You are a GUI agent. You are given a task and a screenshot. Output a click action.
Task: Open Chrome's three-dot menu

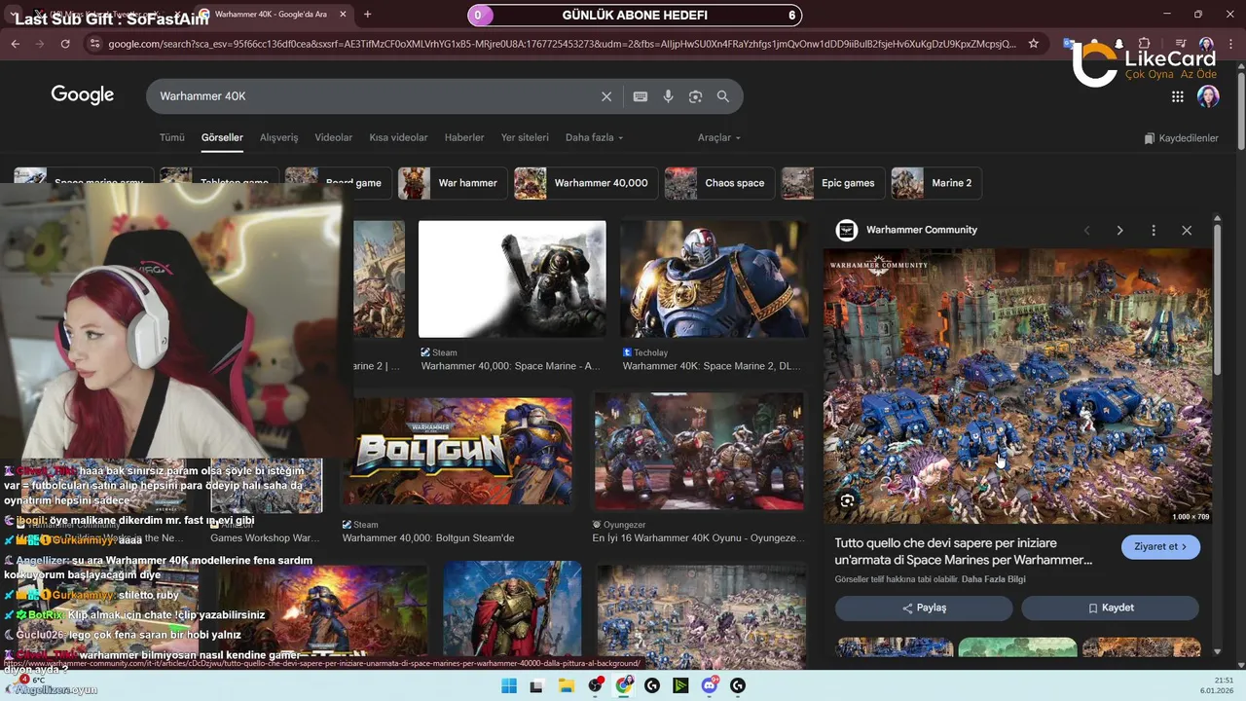tap(1230, 44)
